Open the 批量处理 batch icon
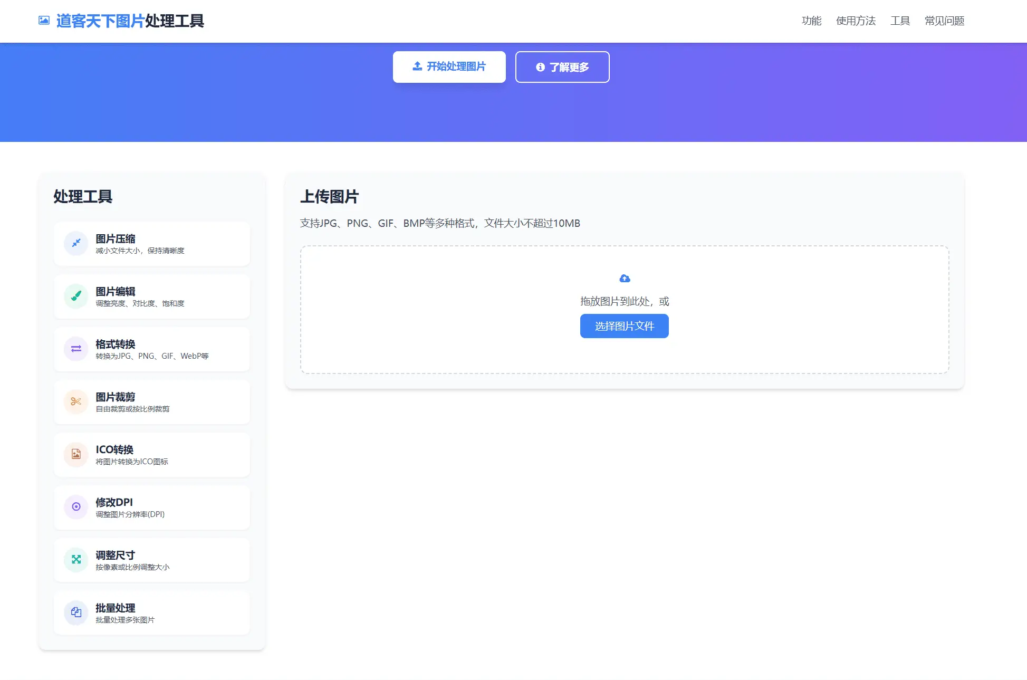1027x680 pixels. (x=75, y=612)
